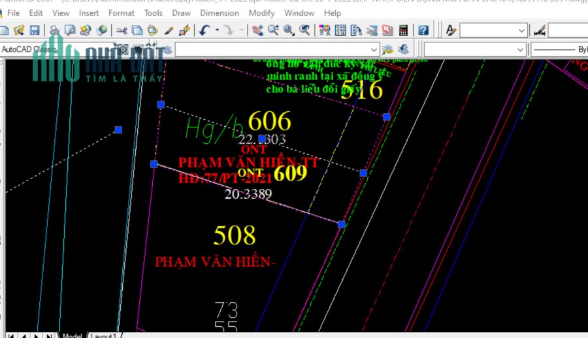Image resolution: width=588 pixels, height=338 pixels.
Task: Open the color control dropdown
Action: coord(474,50)
